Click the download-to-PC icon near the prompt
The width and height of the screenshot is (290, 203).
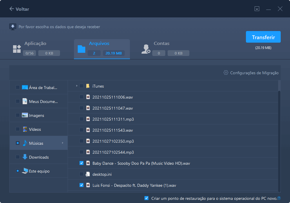[13, 27]
